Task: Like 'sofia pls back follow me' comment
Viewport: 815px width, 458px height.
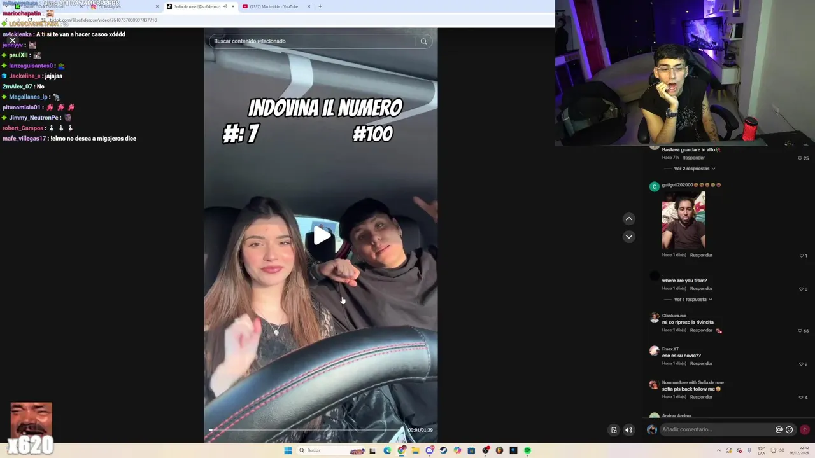Action: pyautogui.click(x=802, y=398)
